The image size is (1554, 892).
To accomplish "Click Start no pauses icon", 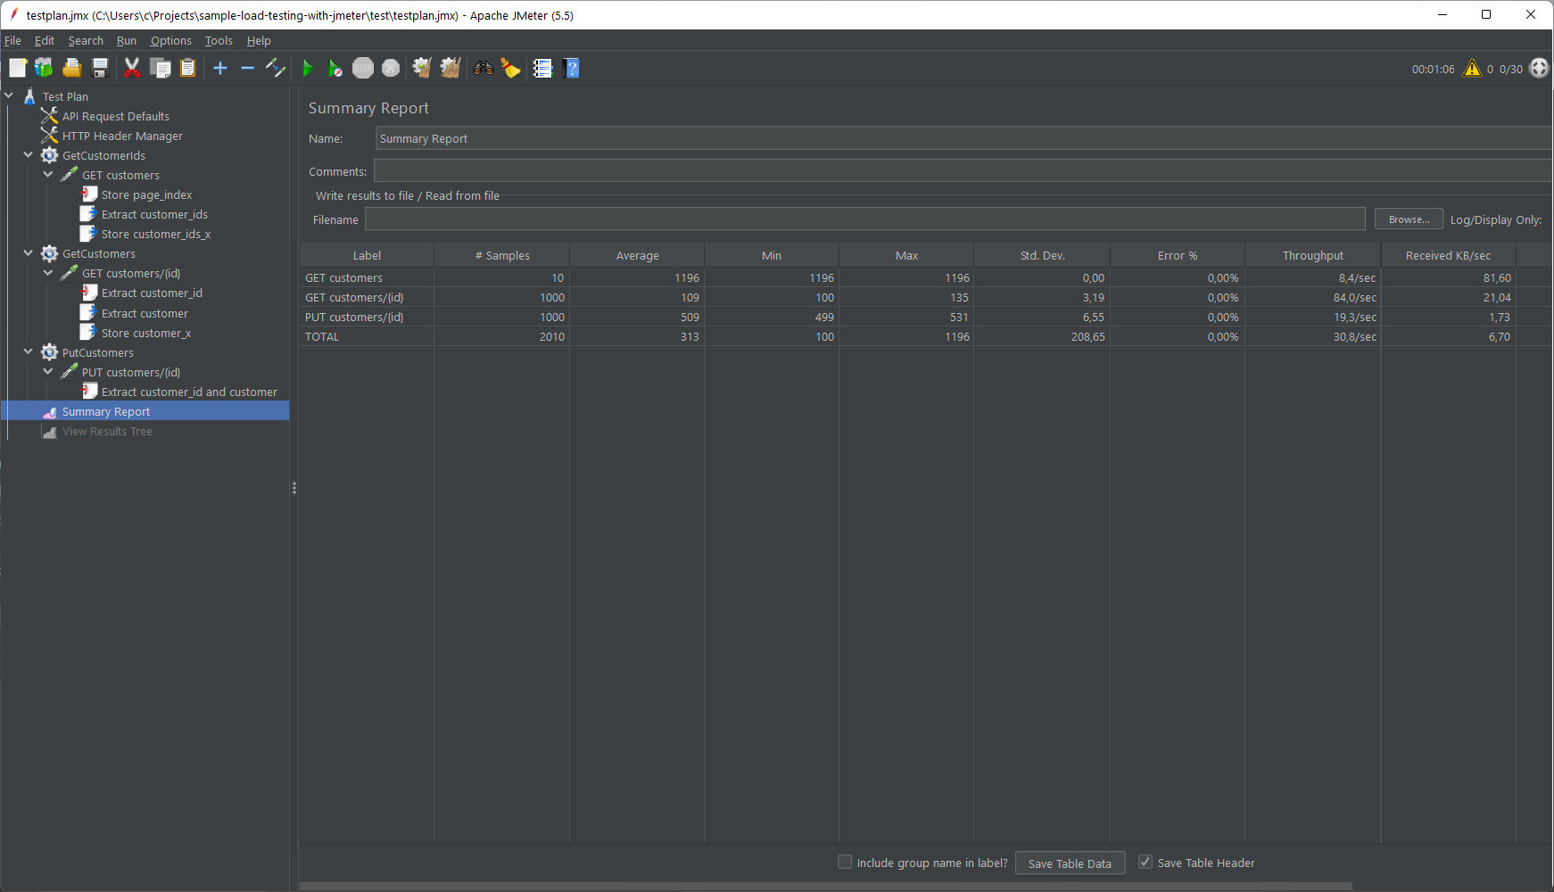I will coord(335,68).
